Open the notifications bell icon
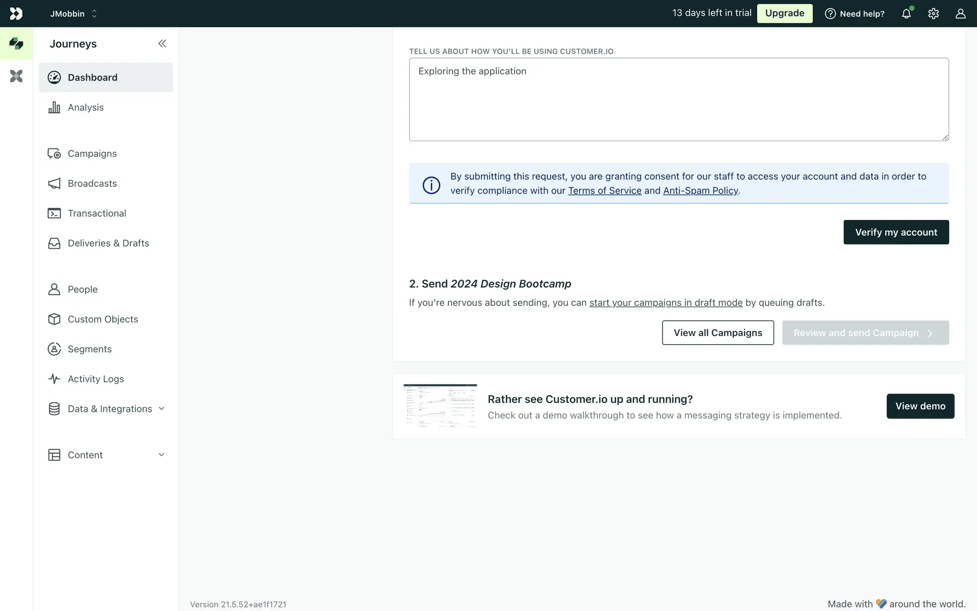Viewport: 977px width, 611px height. (x=906, y=14)
